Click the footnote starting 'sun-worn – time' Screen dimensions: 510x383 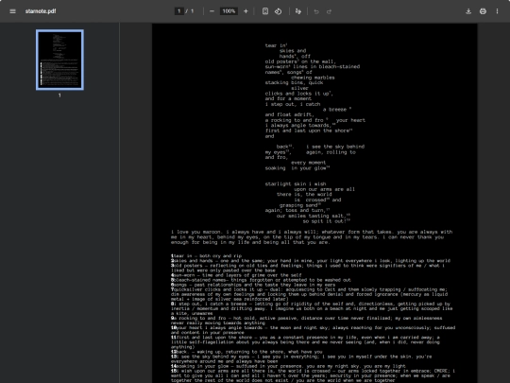pos(236,275)
